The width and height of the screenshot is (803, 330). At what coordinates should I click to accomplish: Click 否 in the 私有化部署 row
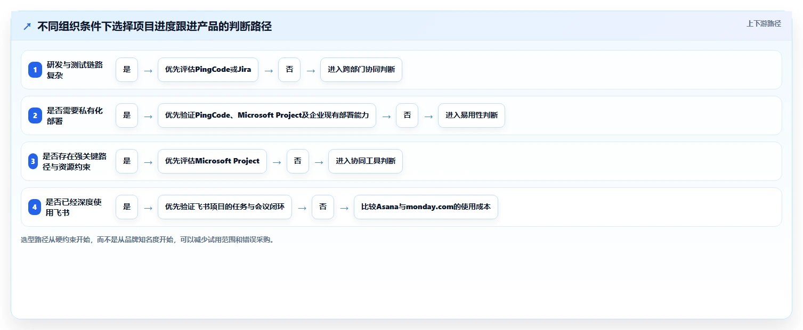tap(407, 115)
